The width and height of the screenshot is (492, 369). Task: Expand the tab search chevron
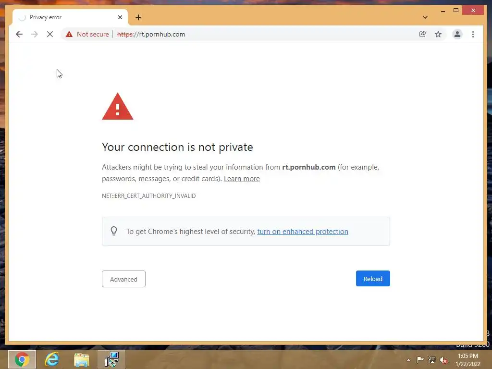click(x=425, y=17)
